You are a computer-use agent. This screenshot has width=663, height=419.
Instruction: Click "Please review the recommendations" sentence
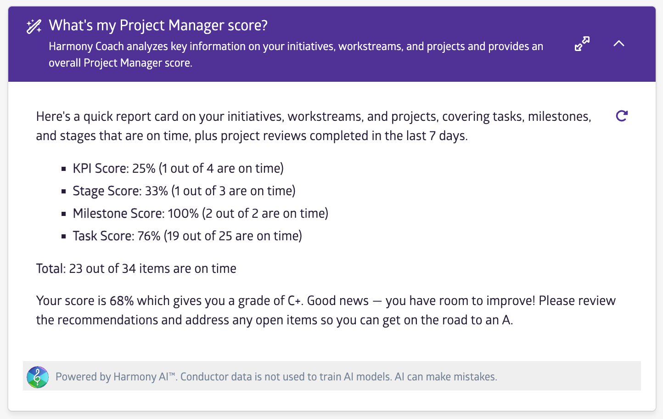click(577, 301)
